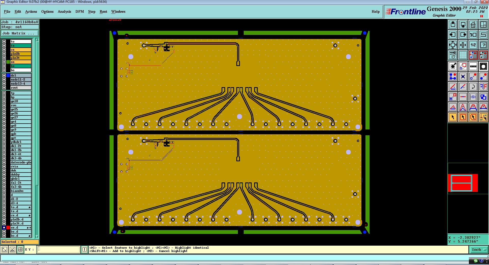Open the Analysis menu
The height and width of the screenshot is (265, 489).
click(64, 11)
